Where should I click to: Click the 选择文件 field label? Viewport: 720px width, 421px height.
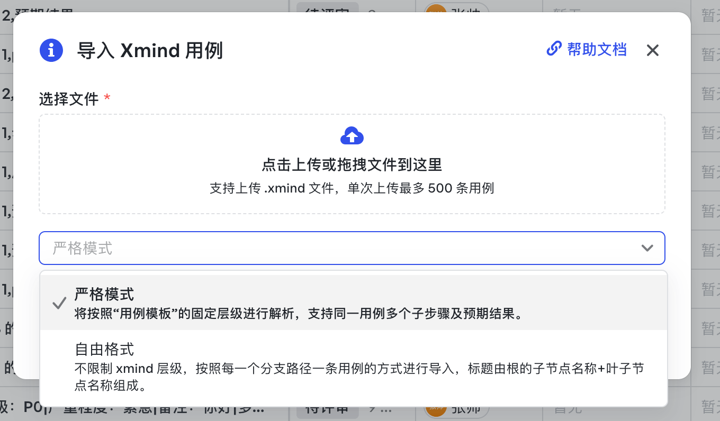69,98
